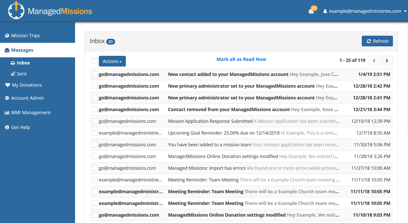Open 'Contact removed from your ManagedMissions account' message
Screen dimensions: 408x223
click(229, 110)
